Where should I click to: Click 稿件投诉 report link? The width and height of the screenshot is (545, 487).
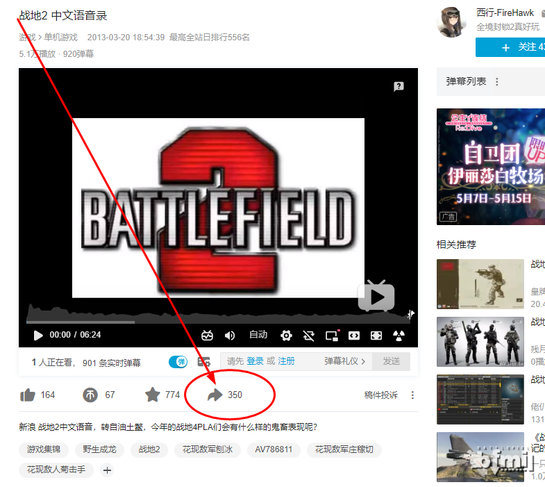pyautogui.click(x=381, y=395)
